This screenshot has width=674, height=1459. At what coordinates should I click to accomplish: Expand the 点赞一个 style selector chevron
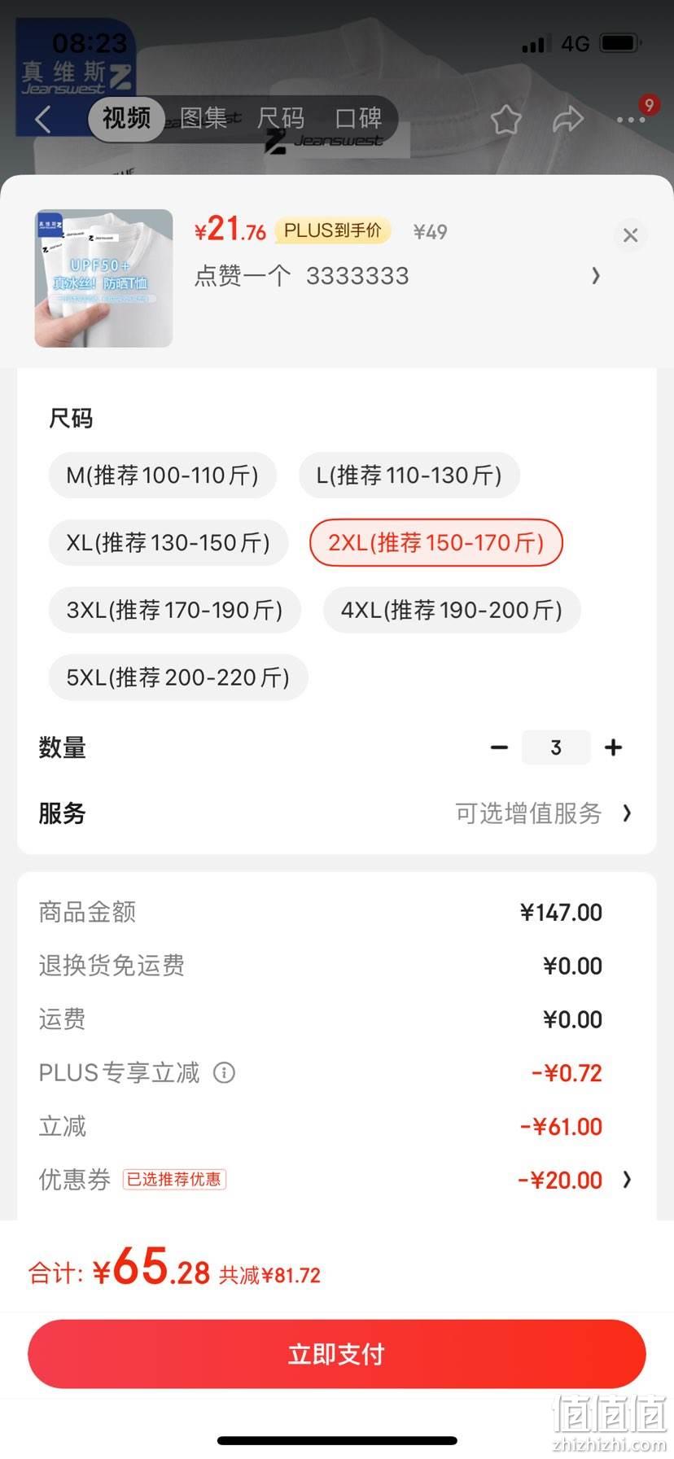coord(596,276)
